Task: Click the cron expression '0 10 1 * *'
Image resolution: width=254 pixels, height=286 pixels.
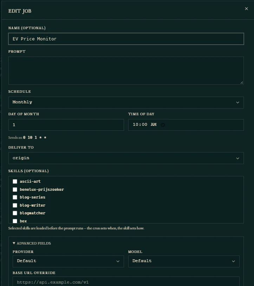Action: tap(35, 137)
